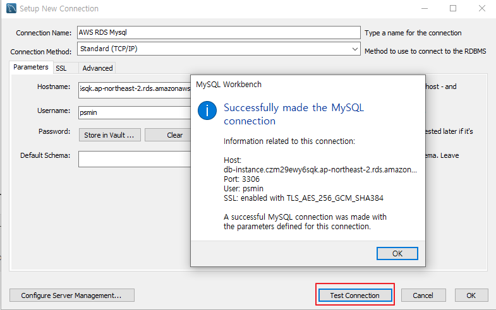Click the MySQL Workbench dolphin title icon
This screenshot has height=310, width=496.
click(11, 8)
